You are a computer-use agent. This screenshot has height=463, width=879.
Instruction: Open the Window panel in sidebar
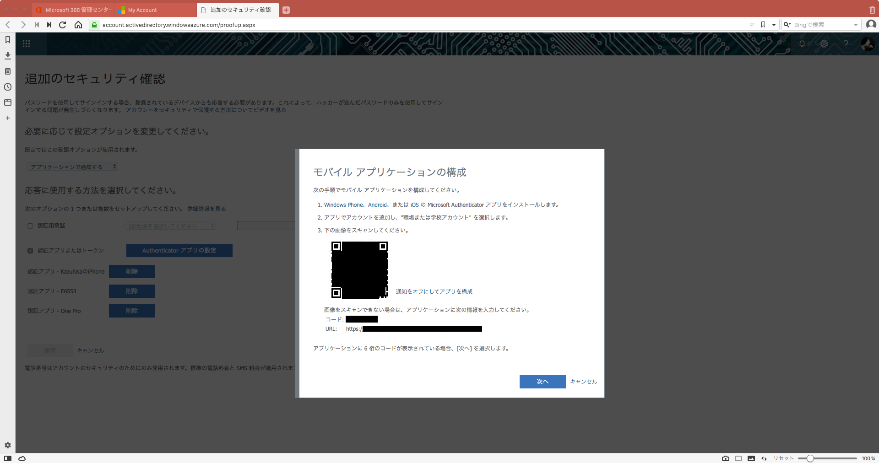(8, 102)
